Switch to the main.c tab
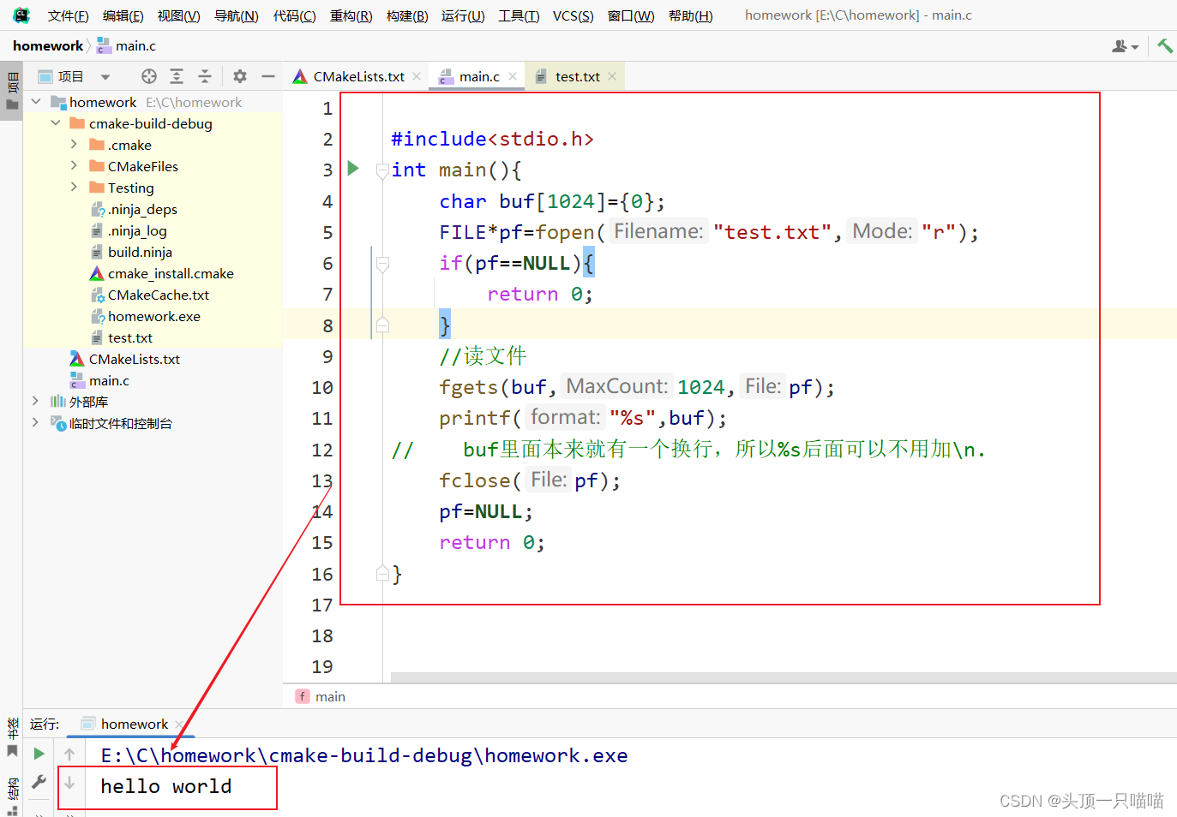Image resolution: width=1177 pixels, height=817 pixels. point(478,76)
